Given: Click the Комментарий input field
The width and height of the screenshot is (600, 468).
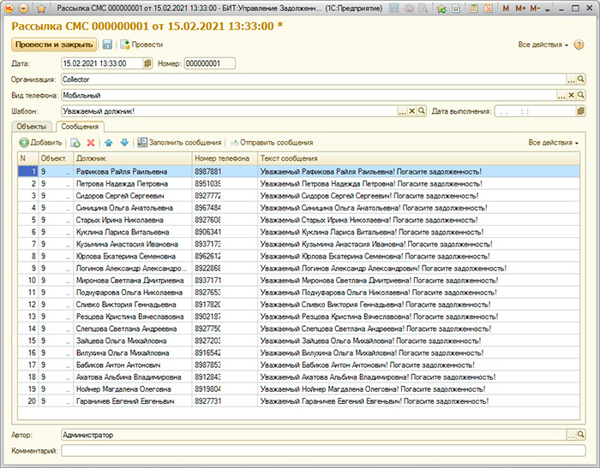Looking at the screenshot, I should point(322,450).
